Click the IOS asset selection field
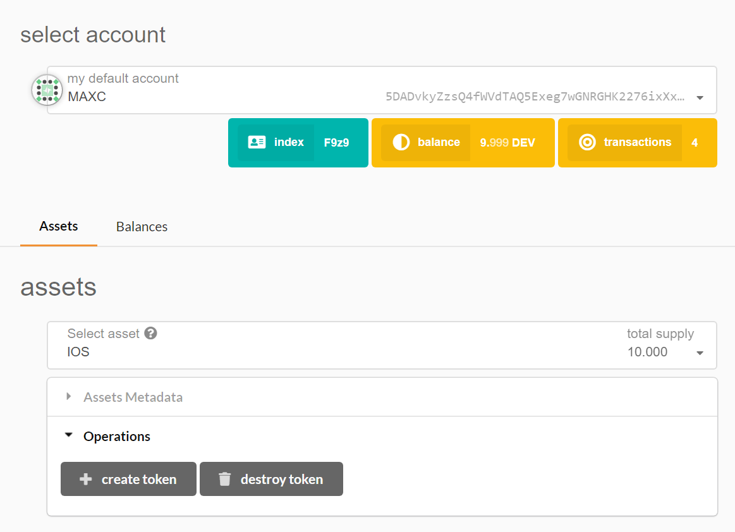 [316, 352]
